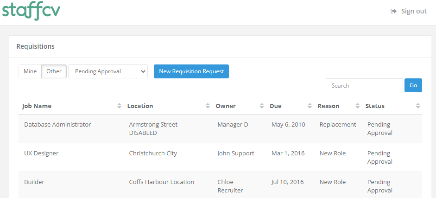Click the May 6, 2010 due date
The image size is (436, 198).
coord(288,125)
